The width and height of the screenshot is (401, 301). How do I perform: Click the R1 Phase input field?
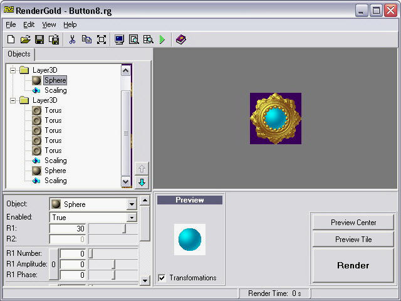[73, 275]
